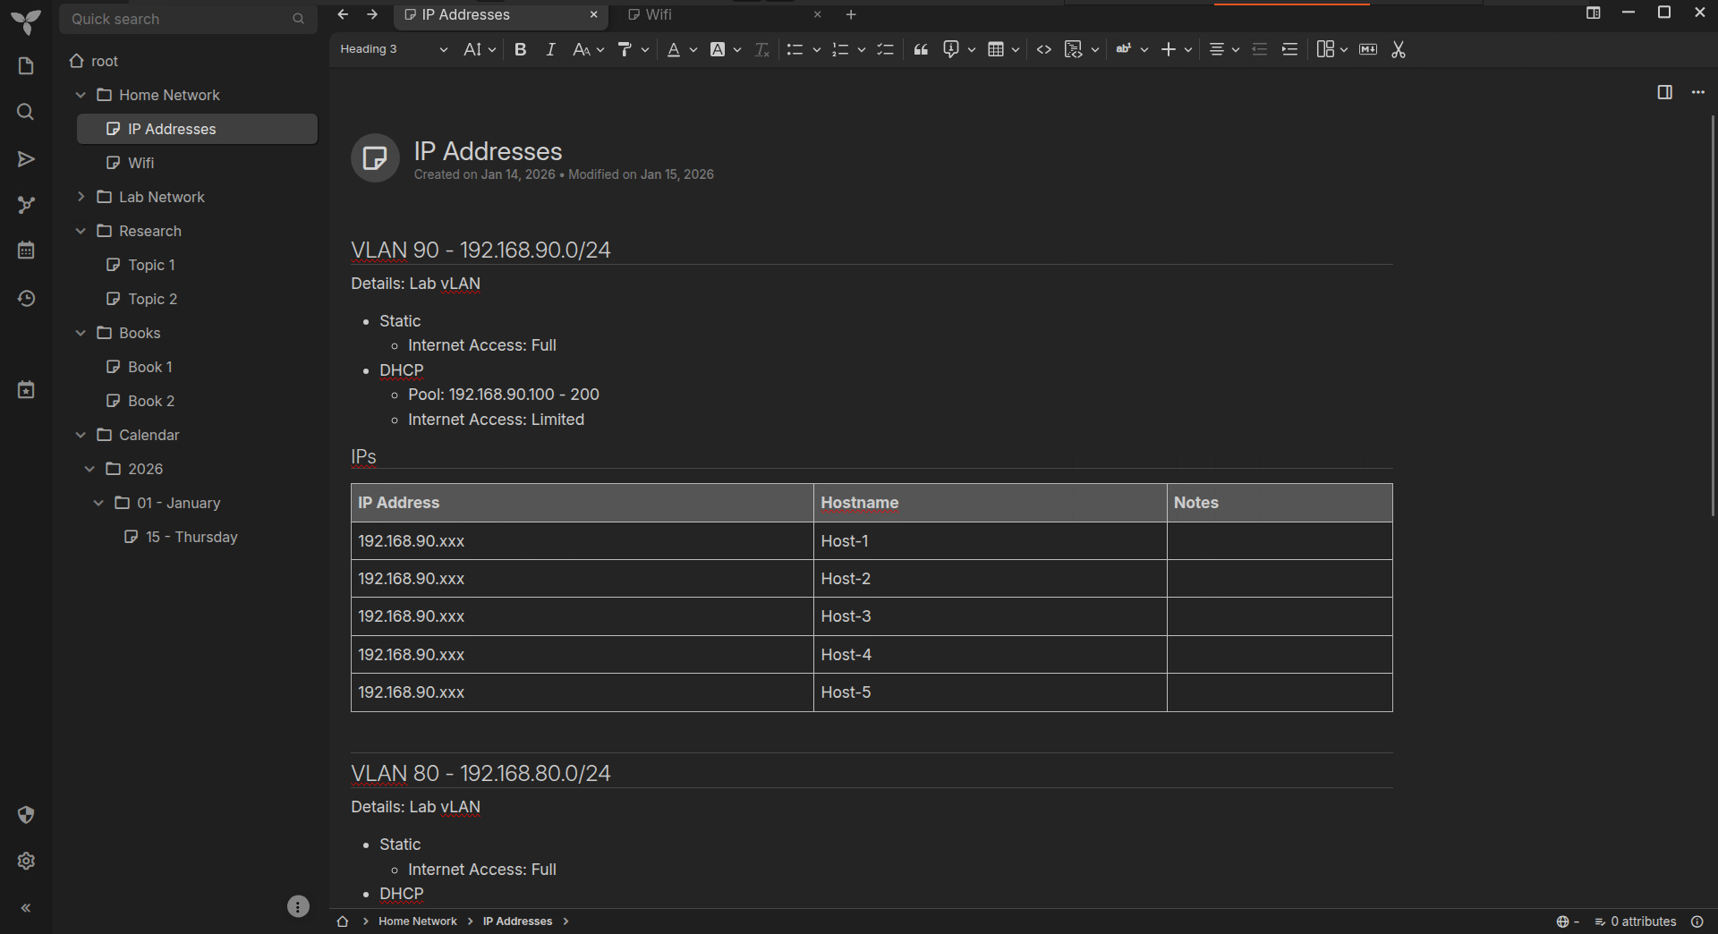Toggle italic formatting
Viewport: 1718px width, 934px height.
coord(550,49)
